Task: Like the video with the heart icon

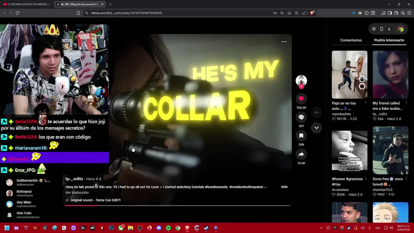Action: click(301, 98)
